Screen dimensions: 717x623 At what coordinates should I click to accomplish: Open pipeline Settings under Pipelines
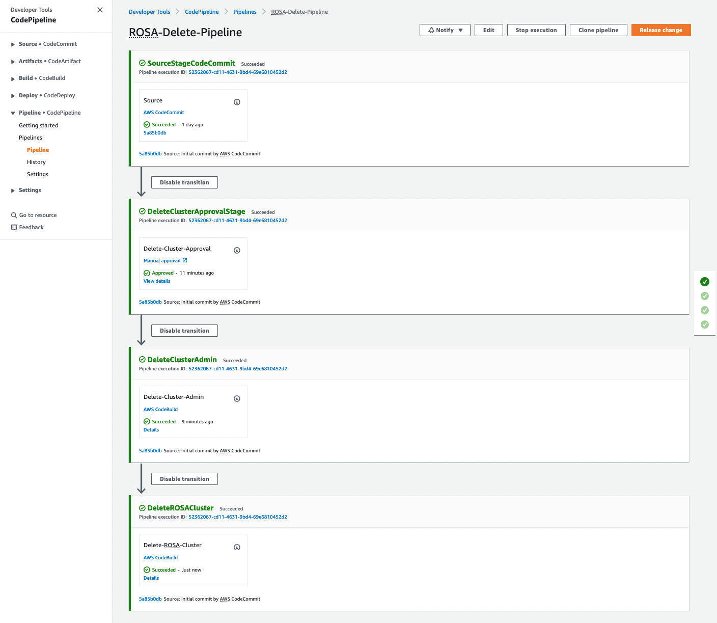38,174
